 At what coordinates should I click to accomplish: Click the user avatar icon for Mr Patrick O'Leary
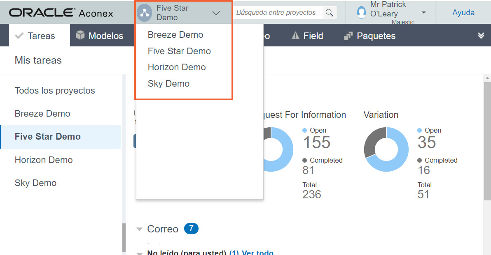[x=361, y=12]
